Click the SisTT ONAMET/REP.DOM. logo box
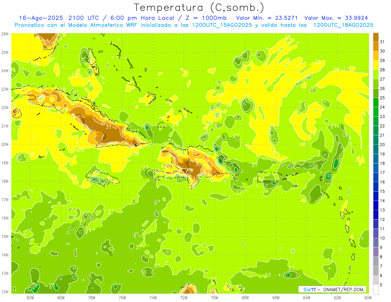The image size is (391, 302). click(x=332, y=289)
